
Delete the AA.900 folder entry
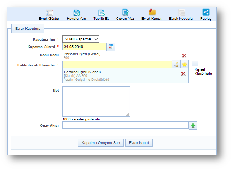(x=183, y=74)
